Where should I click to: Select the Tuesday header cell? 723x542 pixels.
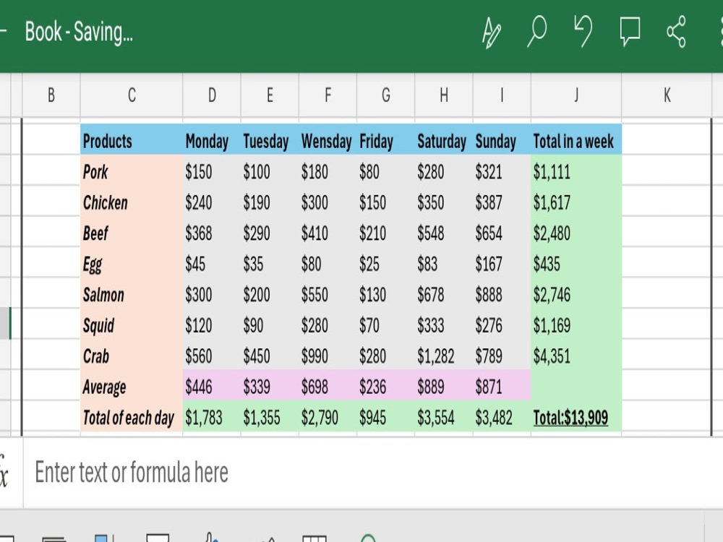click(270, 140)
